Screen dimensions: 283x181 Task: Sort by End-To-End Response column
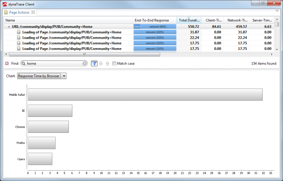point(155,20)
